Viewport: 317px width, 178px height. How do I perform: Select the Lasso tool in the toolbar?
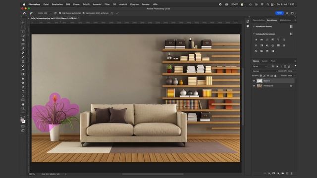(23, 31)
